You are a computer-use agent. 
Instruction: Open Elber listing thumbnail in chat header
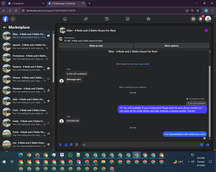(x=63, y=31)
